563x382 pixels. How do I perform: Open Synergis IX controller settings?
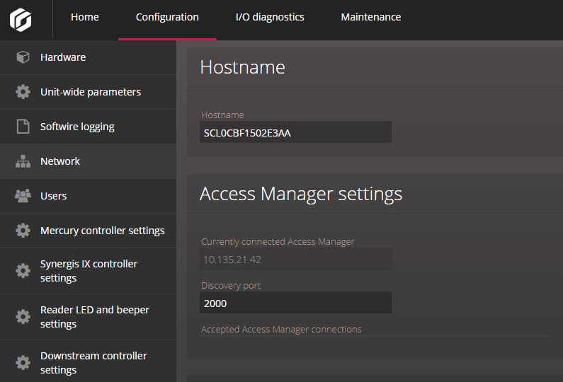pyautogui.click(x=88, y=271)
